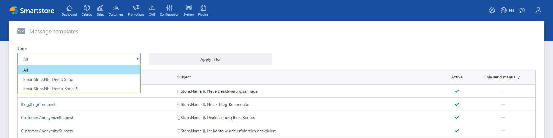Click the Customer.AnonymizeSuccess active checkmark
553x138 pixels.
click(x=457, y=131)
